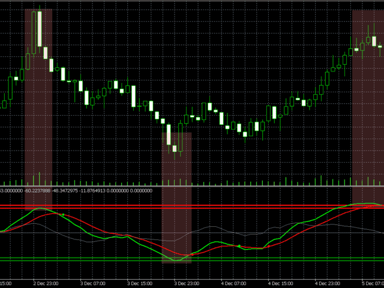Select the indicator value -11.8764913
384x288 pixels.
(x=93, y=191)
